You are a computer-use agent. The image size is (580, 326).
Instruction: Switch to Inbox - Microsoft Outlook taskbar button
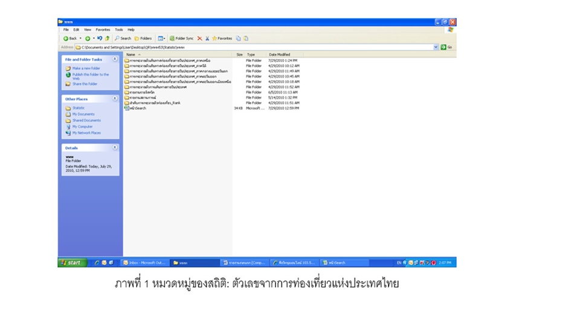[x=144, y=263]
